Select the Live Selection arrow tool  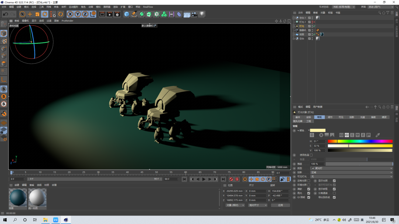tap(23, 14)
